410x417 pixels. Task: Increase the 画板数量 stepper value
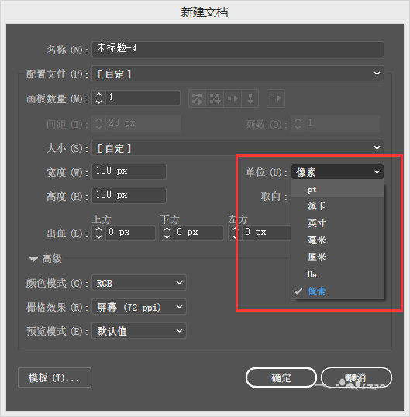[99, 95]
